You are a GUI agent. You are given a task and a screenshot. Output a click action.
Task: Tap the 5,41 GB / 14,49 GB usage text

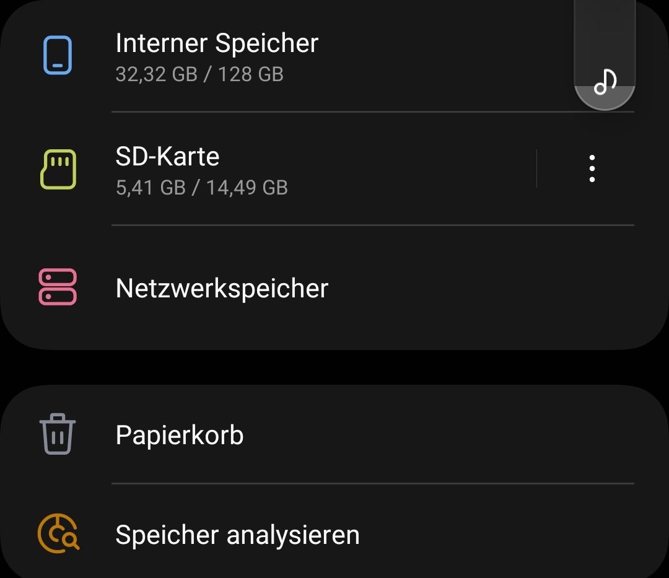click(202, 188)
